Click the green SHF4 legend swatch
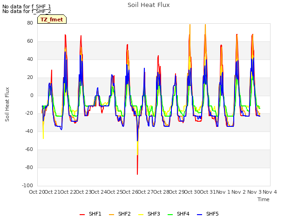The image size is (298, 223). (170, 215)
